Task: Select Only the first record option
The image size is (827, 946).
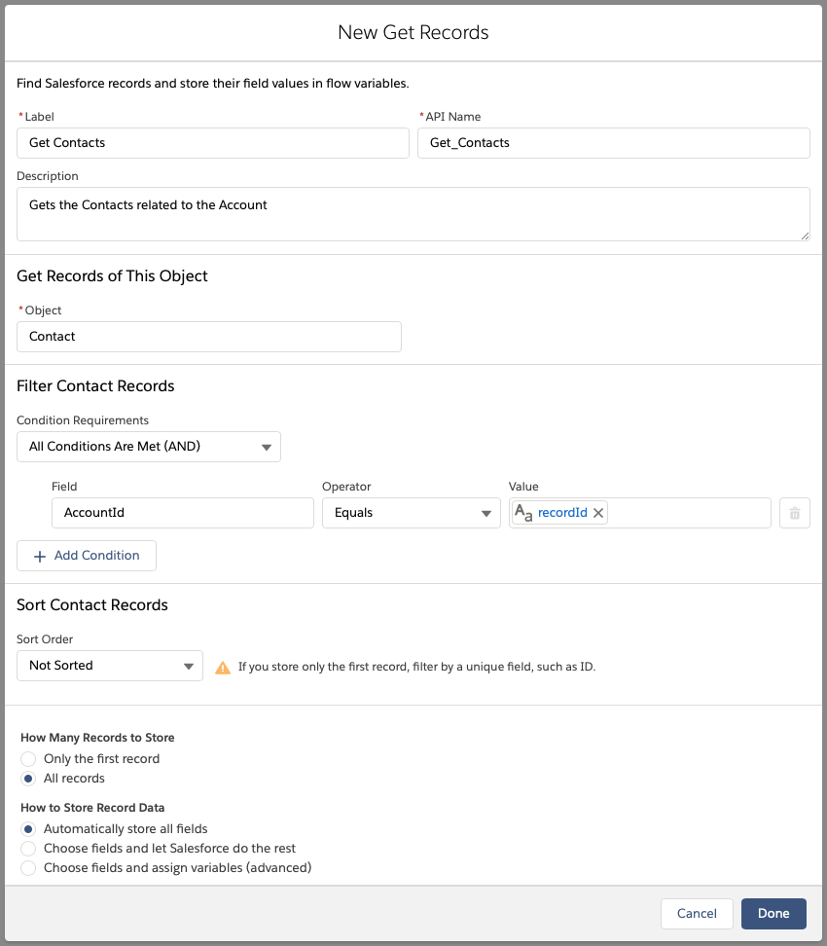Action: 28,759
